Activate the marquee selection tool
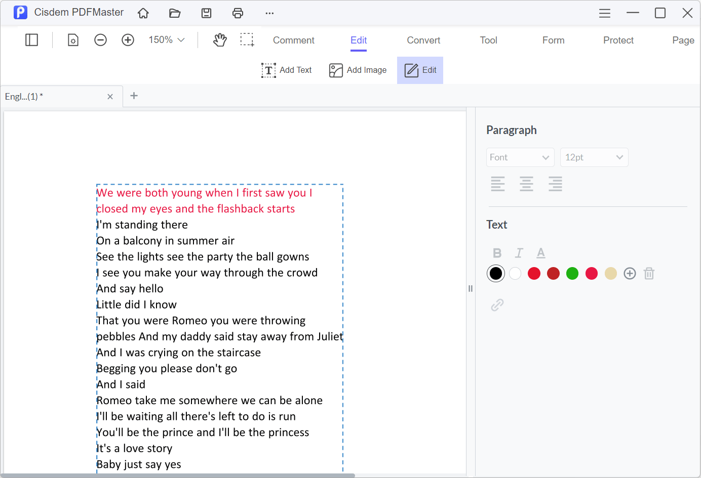 click(247, 40)
